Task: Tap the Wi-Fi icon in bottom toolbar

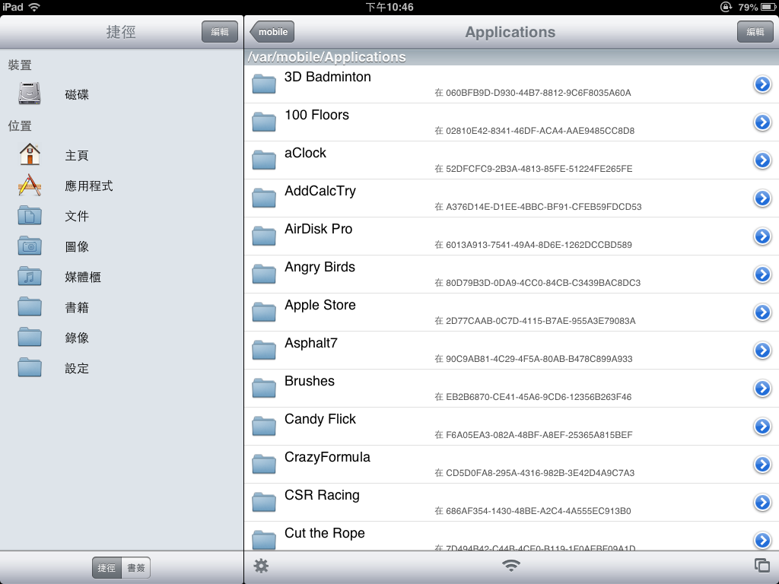Action: click(x=511, y=566)
